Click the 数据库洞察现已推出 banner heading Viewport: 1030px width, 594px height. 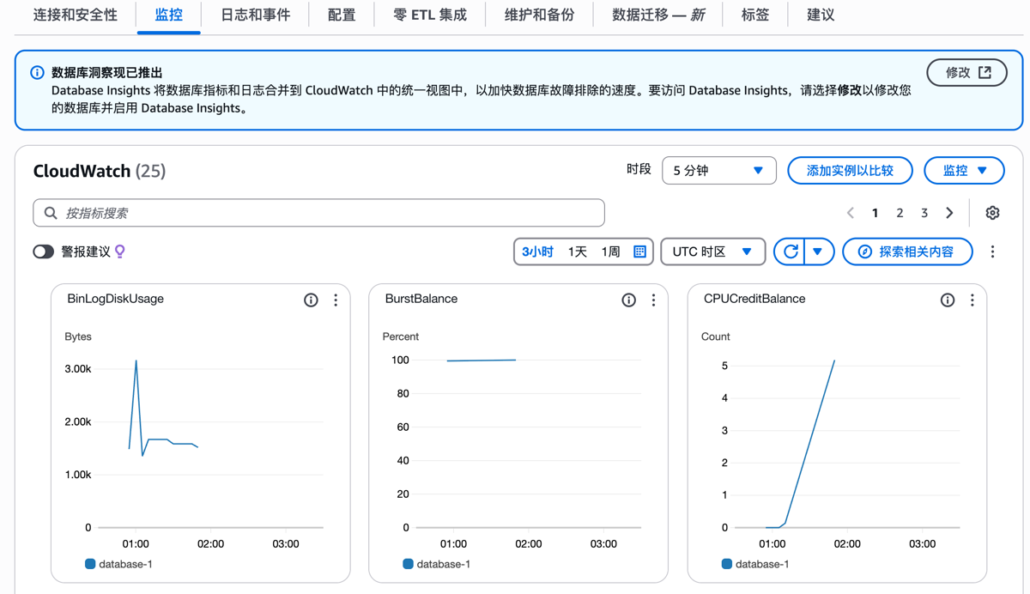(x=107, y=73)
